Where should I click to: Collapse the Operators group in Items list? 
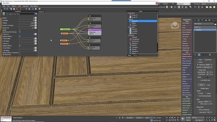click(x=128, y=35)
